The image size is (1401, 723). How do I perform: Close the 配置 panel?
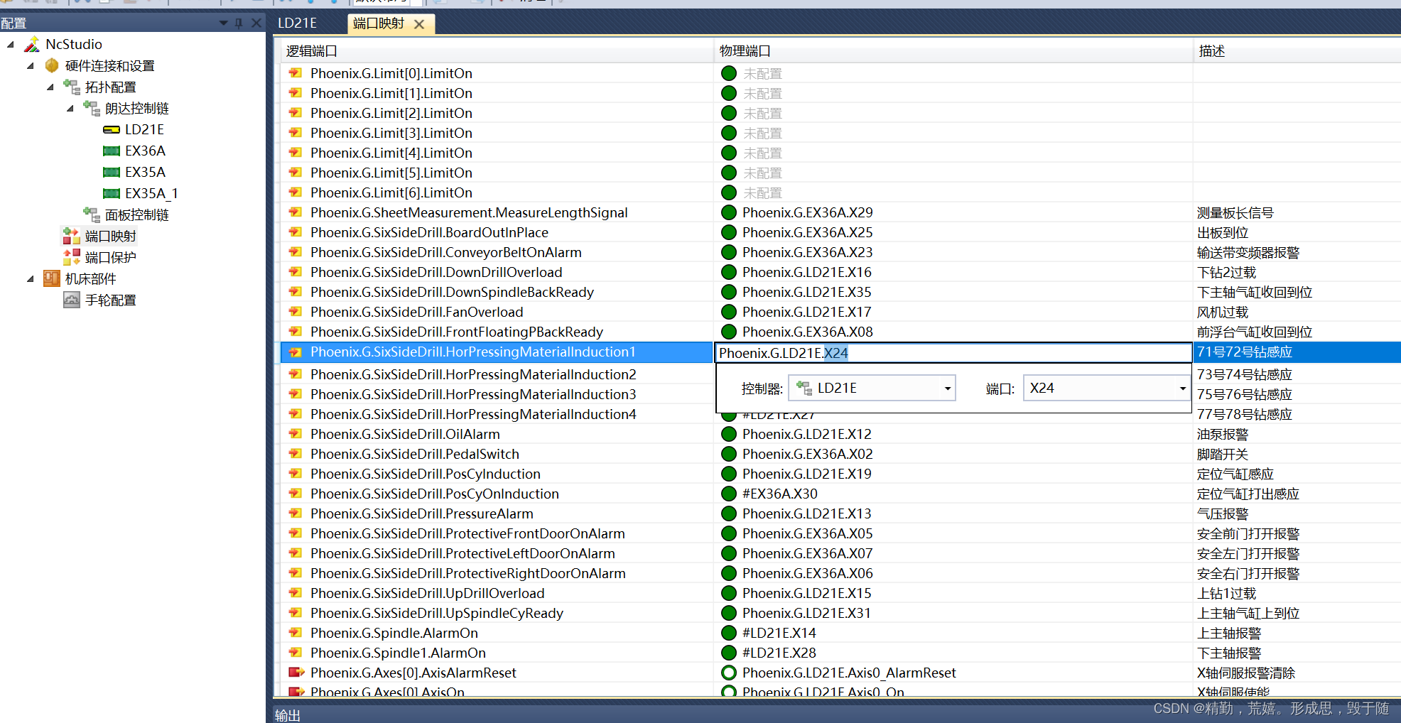256,23
